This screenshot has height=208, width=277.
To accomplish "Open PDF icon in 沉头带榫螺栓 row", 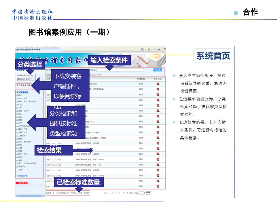I will [158, 105].
